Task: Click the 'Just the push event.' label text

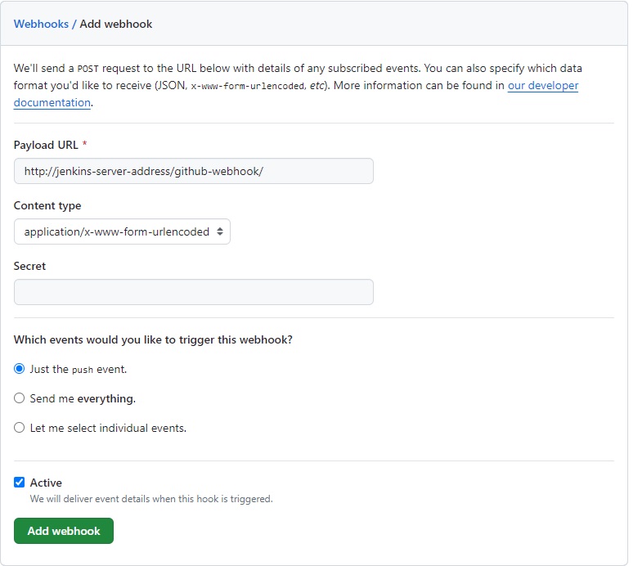Action: click(79, 369)
